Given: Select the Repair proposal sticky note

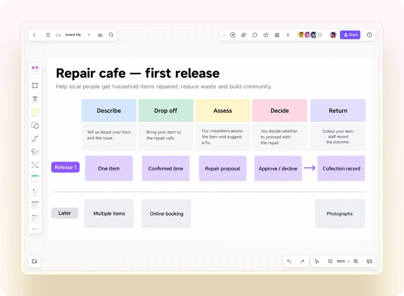Looking at the screenshot, I should click(223, 168).
